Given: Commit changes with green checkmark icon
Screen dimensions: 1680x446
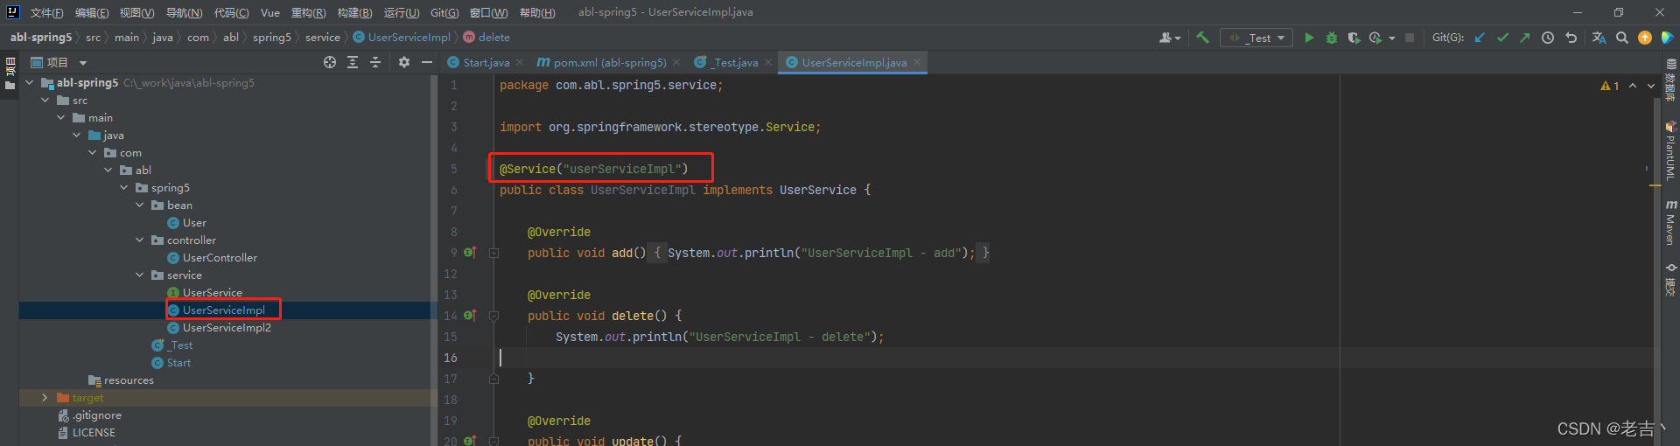Looking at the screenshot, I should coord(1502,38).
